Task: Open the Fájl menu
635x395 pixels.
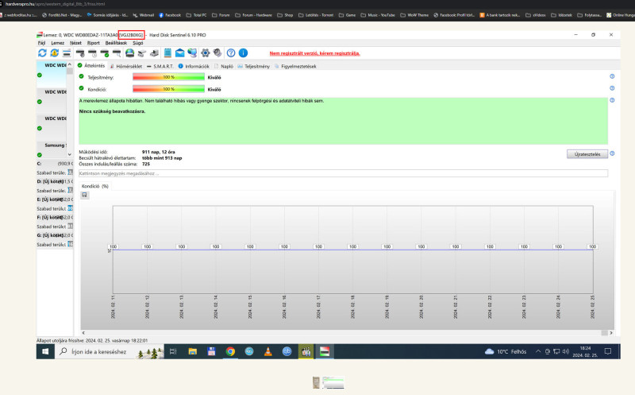Action: pyautogui.click(x=41, y=43)
